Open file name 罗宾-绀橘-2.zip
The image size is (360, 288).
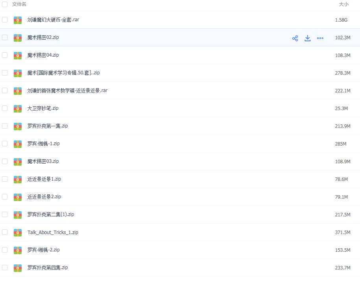[x=44, y=250]
